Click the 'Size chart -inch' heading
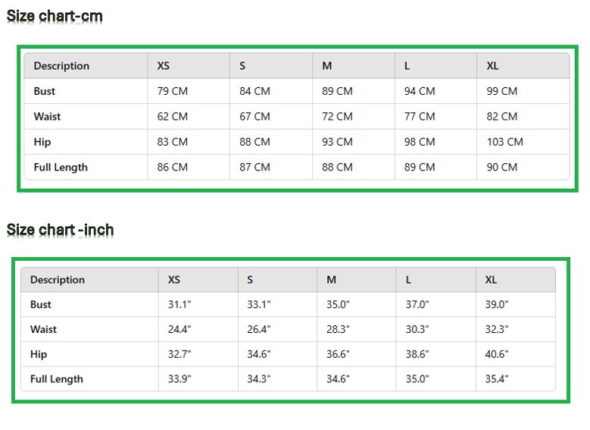The width and height of the screenshot is (590, 430). click(60, 230)
